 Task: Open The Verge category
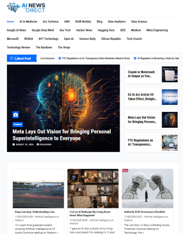click(64, 47)
